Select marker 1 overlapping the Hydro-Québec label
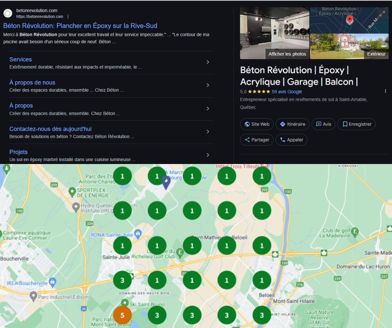 123,211
